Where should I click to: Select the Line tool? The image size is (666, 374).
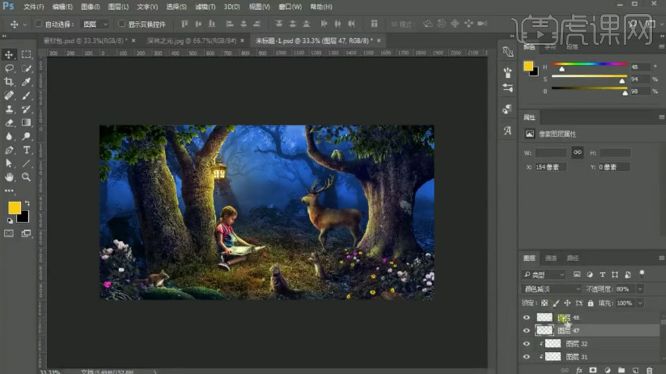click(26, 163)
